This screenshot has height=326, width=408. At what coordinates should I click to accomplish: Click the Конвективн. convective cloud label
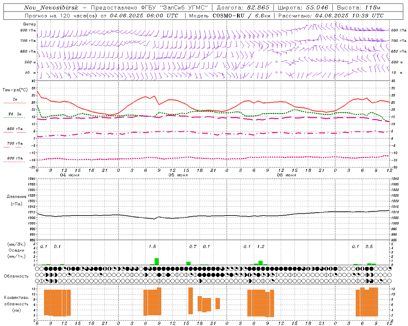click(x=16, y=298)
